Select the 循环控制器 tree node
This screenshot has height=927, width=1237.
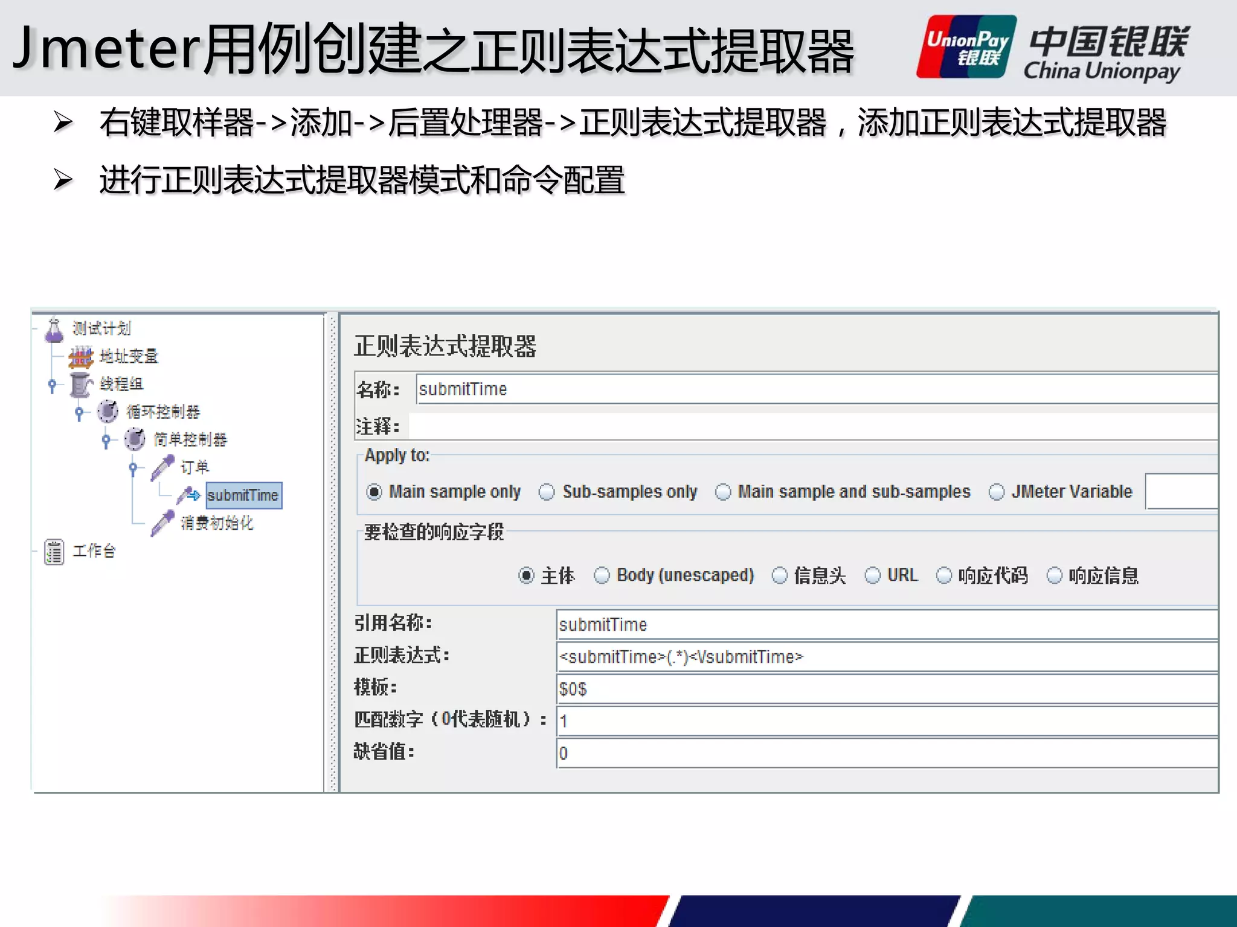(163, 412)
